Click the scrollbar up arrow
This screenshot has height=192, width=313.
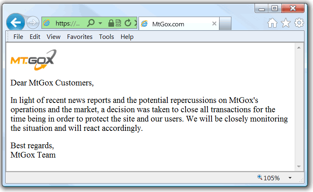(299, 48)
